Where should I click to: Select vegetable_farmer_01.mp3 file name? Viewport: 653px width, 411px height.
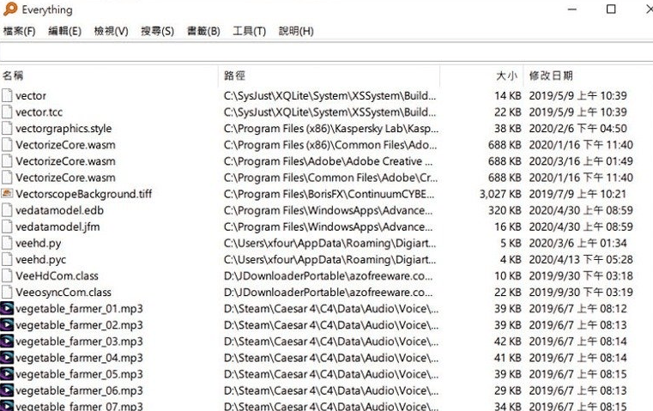[79, 309]
